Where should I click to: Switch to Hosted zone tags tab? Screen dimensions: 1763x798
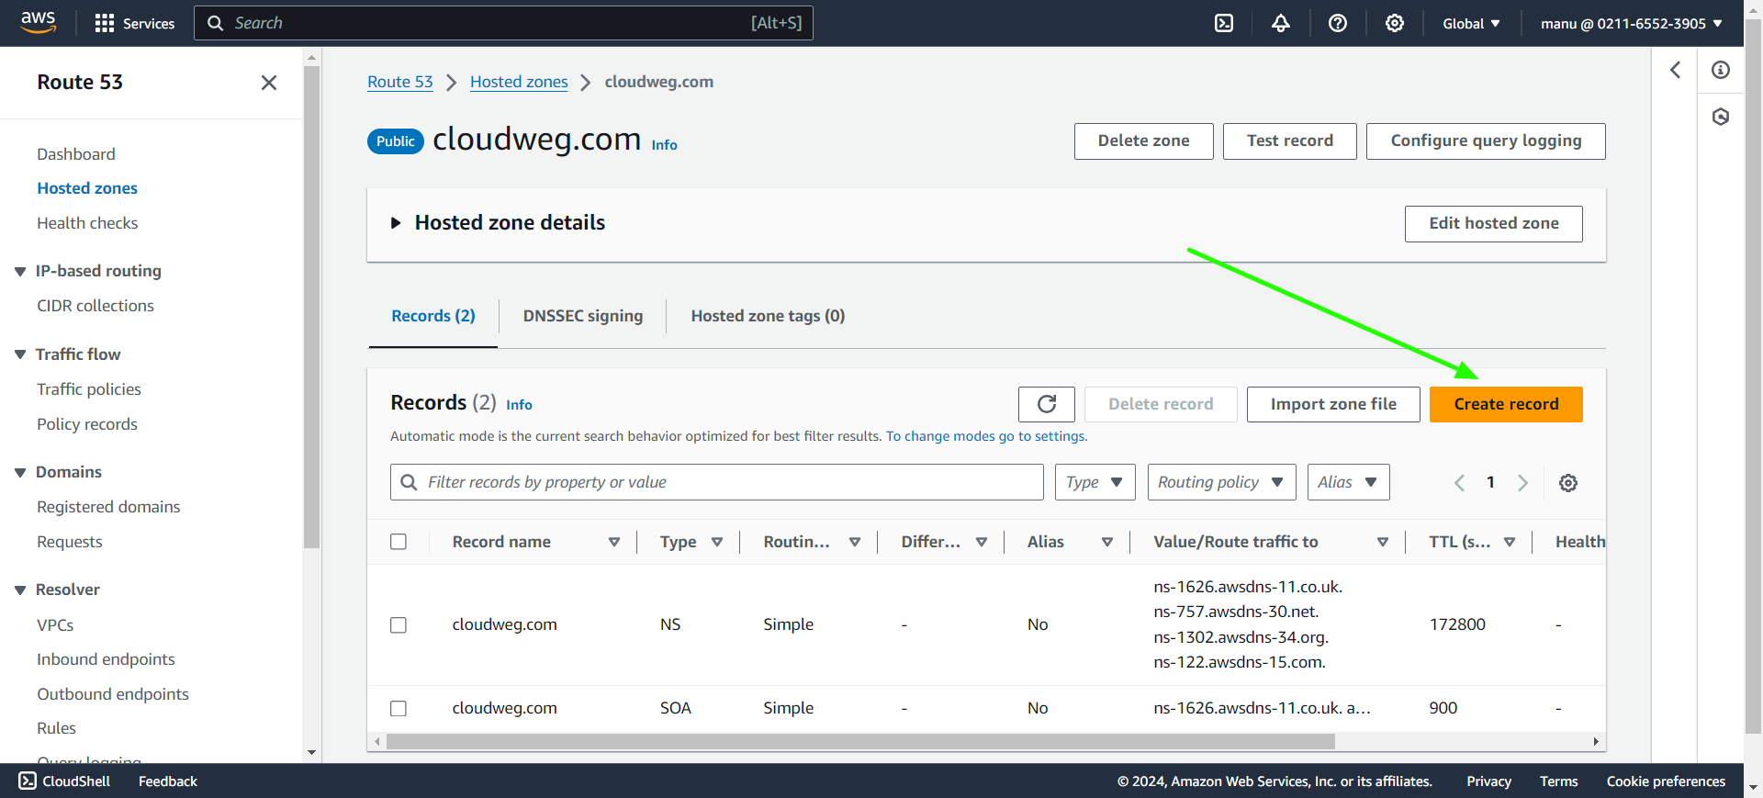(x=768, y=316)
